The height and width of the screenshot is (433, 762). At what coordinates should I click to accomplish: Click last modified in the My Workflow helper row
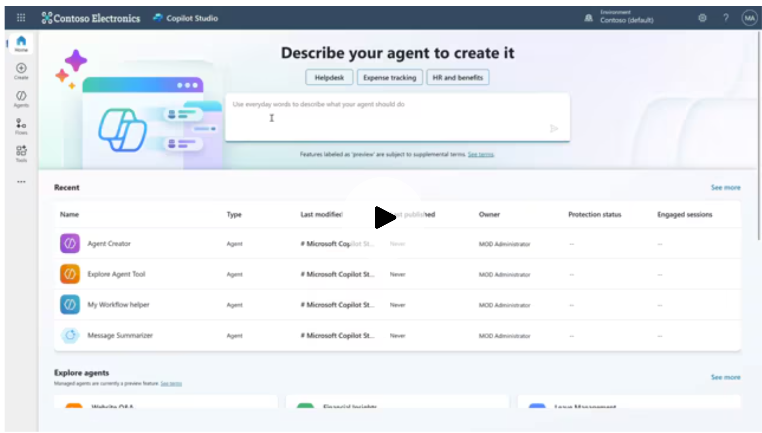pos(338,305)
